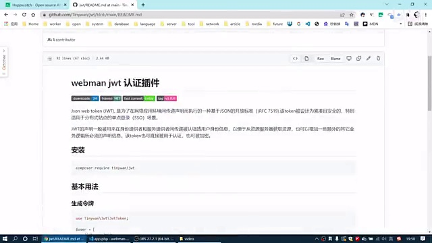The image size is (432, 243).
Task: Switch to the Hoppscotch tab
Action: tap(36, 5)
